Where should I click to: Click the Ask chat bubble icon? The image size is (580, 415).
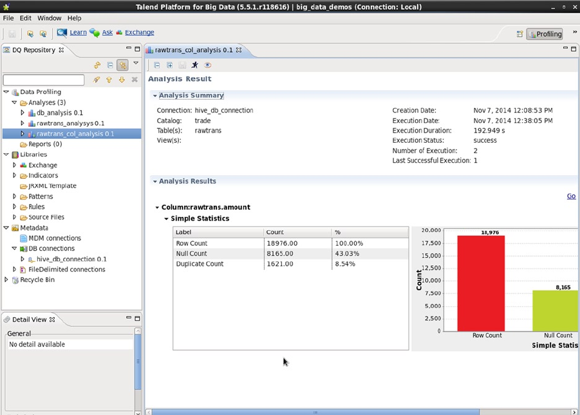coord(95,33)
